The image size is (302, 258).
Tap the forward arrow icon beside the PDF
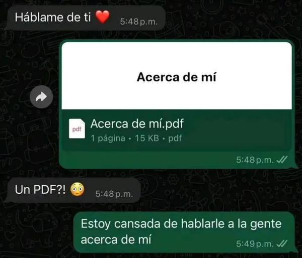pos(41,97)
